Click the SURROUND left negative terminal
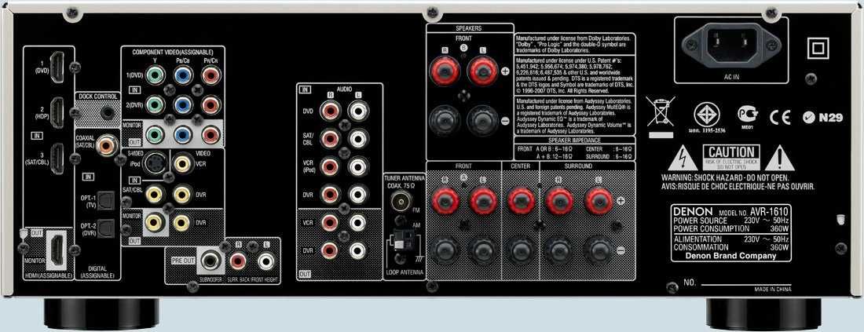Screen dimensions: 864x332 point(599,250)
